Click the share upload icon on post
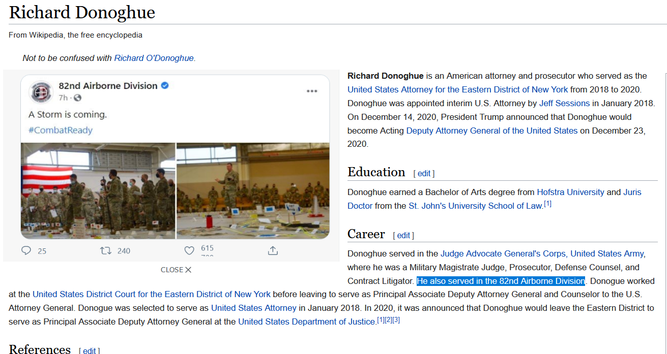The width and height of the screenshot is (667, 354). [x=273, y=250]
